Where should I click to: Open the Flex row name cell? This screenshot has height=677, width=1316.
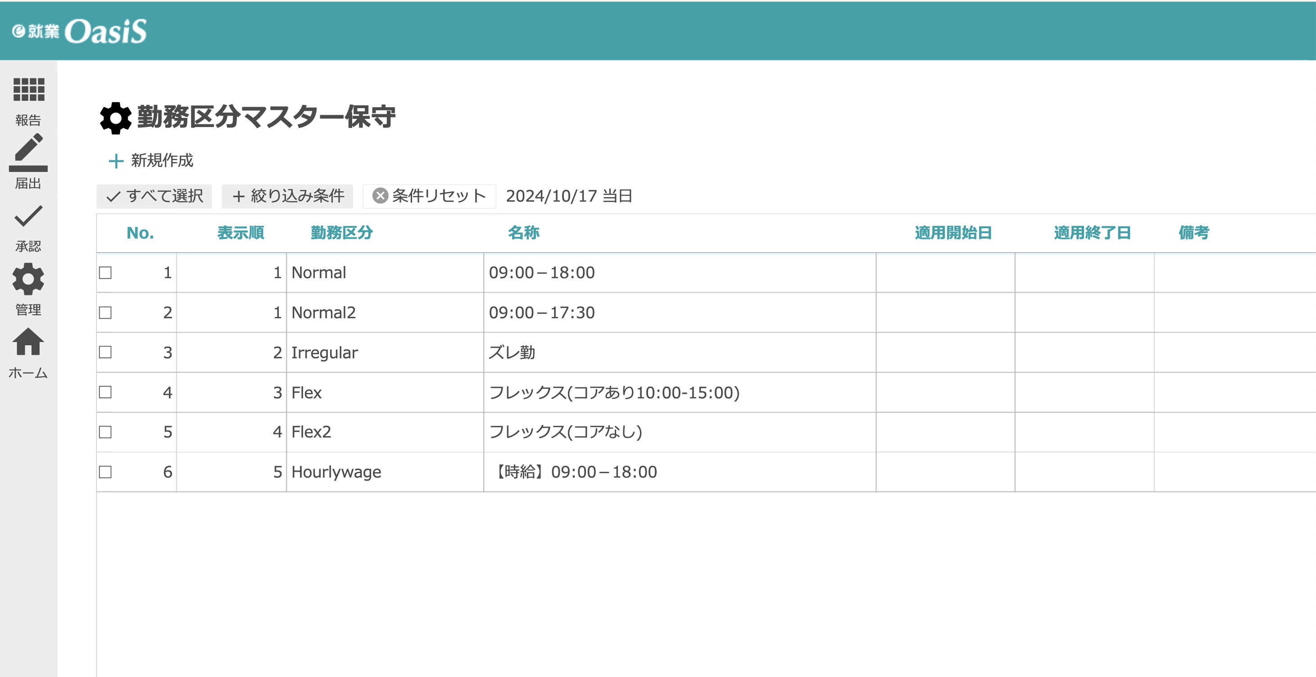tap(614, 393)
